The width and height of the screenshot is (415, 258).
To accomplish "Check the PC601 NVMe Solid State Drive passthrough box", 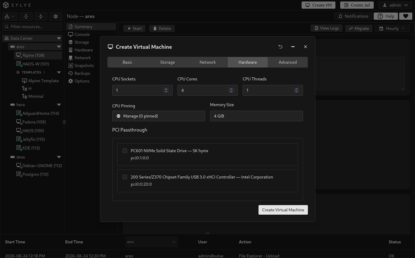I will tap(125, 151).
